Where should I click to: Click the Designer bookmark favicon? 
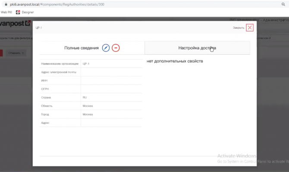[x=18, y=12]
